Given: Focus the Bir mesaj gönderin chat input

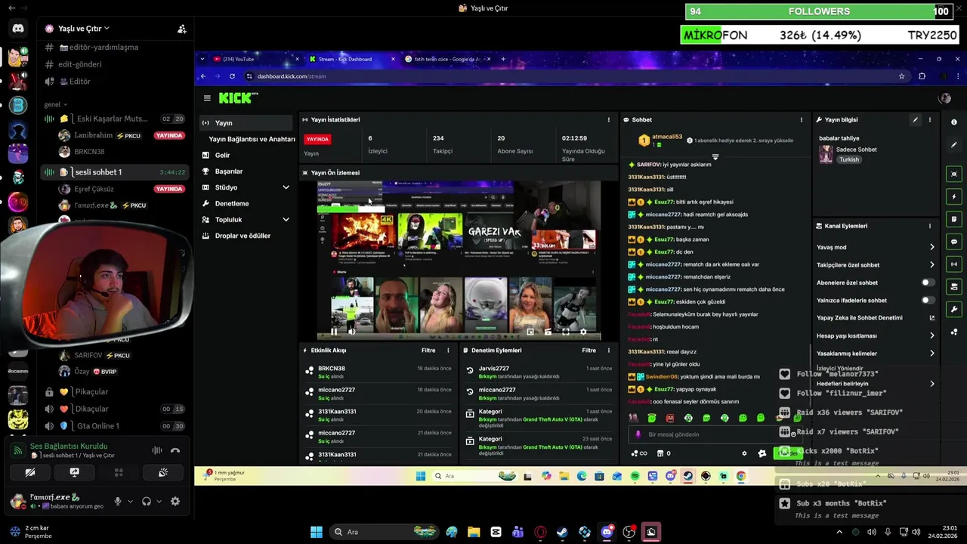Looking at the screenshot, I should (x=710, y=434).
